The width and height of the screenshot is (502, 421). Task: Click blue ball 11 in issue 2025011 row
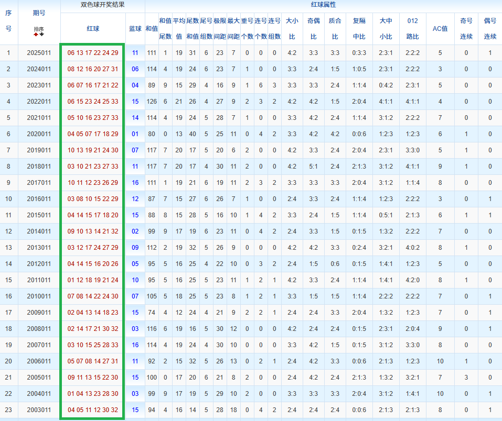(135, 53)
